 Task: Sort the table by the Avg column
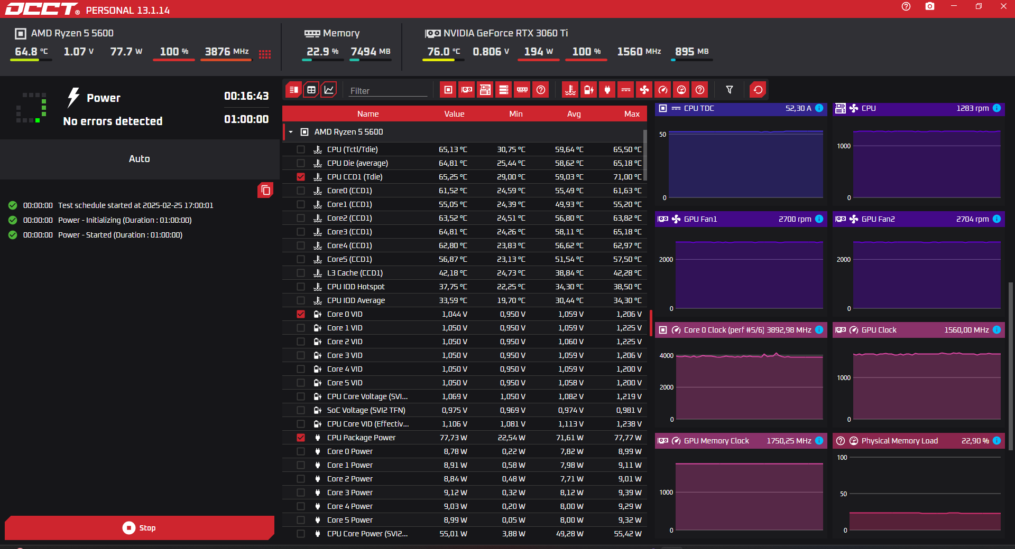tap(574, 114)
